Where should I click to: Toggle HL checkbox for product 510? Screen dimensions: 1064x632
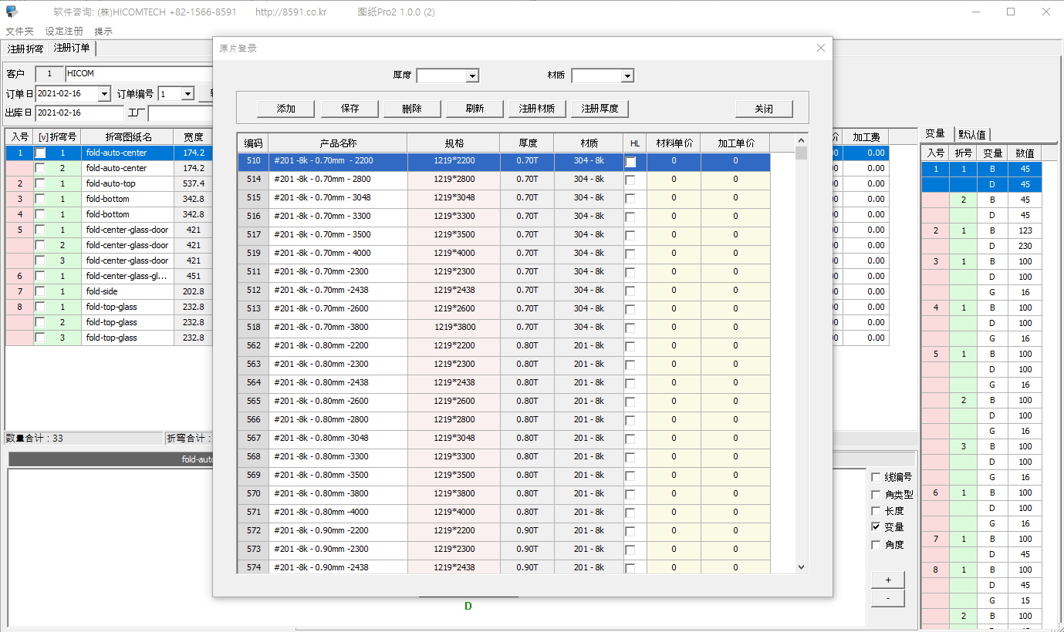(x=630, y=162)
